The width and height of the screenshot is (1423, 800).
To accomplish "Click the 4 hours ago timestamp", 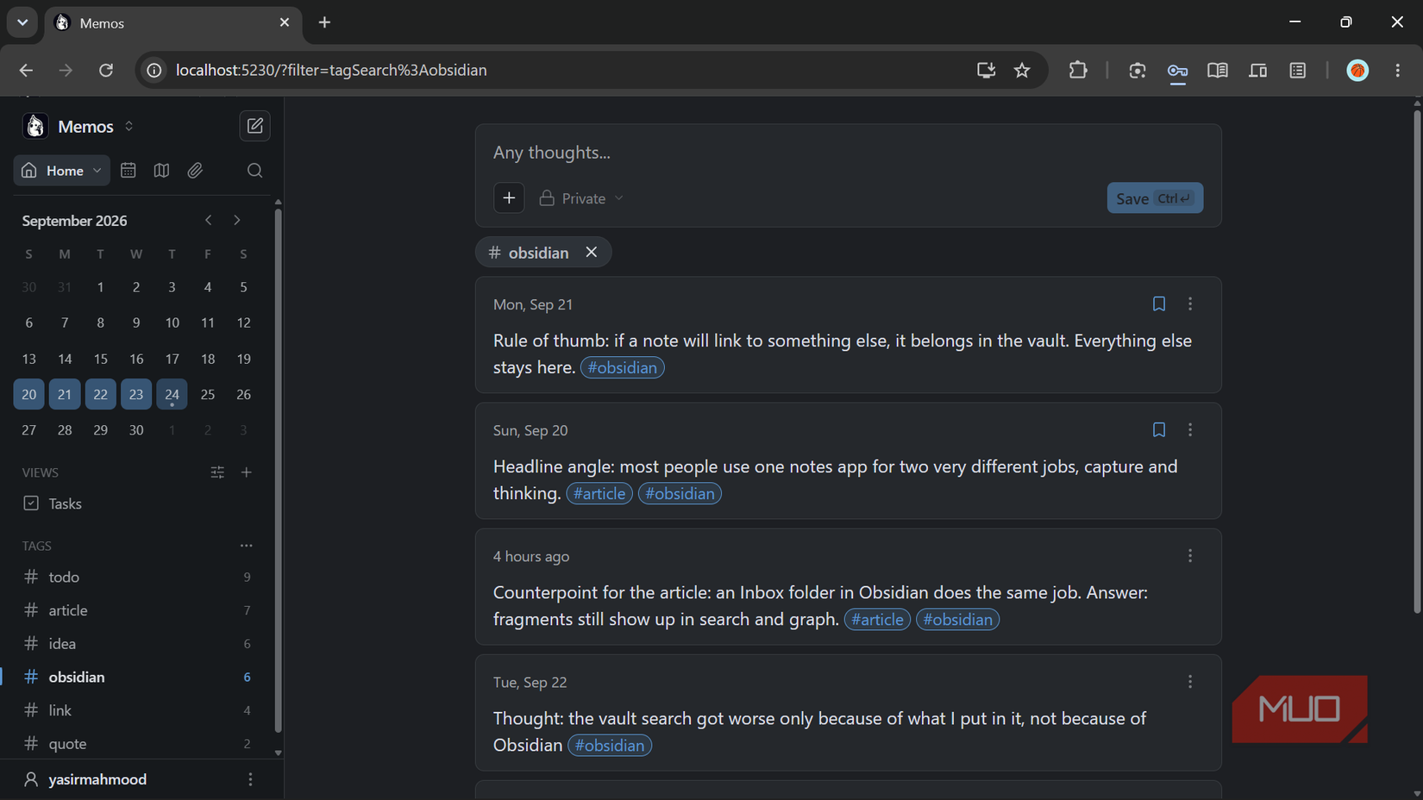I will [531, 556].
